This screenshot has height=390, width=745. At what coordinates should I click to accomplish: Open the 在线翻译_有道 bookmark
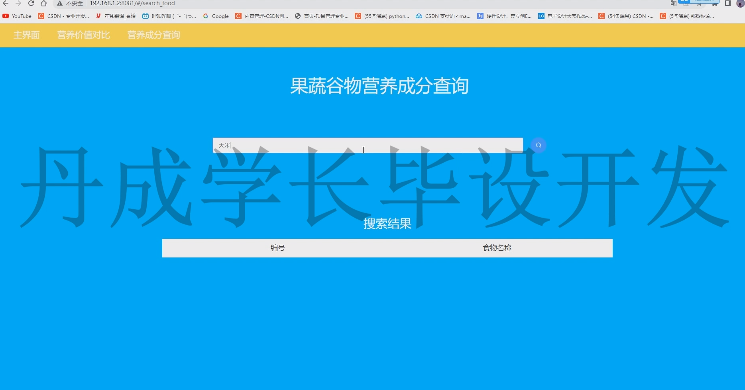pyautogui.click(x=115, y=16)
